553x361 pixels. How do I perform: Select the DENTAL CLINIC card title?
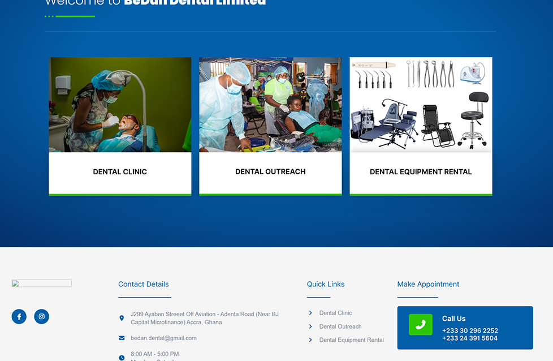(x=120, y=172)
